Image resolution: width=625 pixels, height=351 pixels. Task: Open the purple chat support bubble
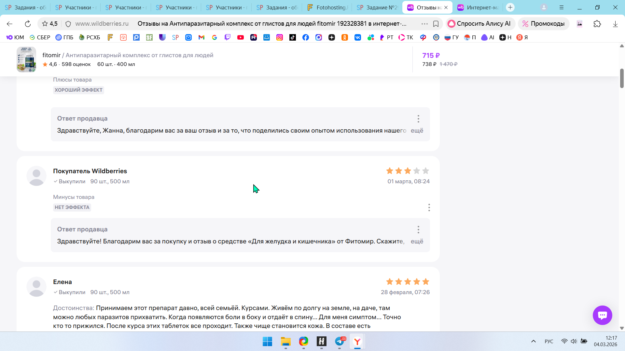coord(602,315)
